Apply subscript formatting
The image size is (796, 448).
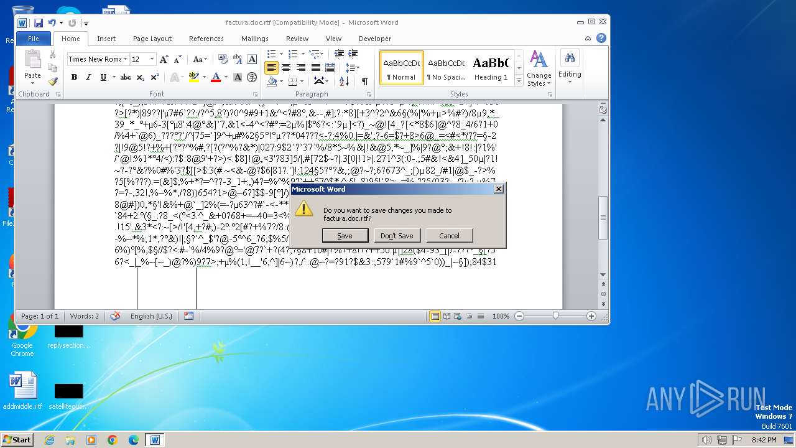coord(141,77)
